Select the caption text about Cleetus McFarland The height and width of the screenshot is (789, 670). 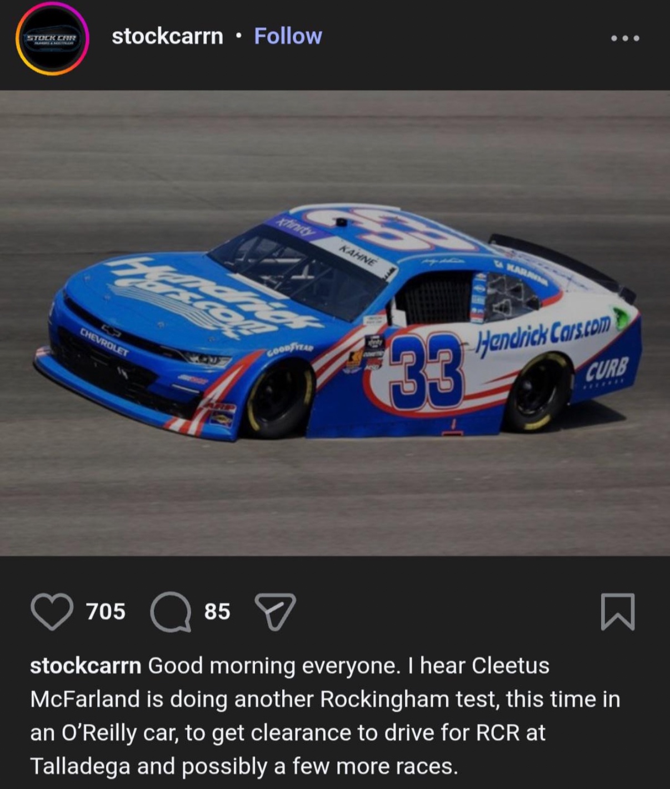[x=325, y=716]
